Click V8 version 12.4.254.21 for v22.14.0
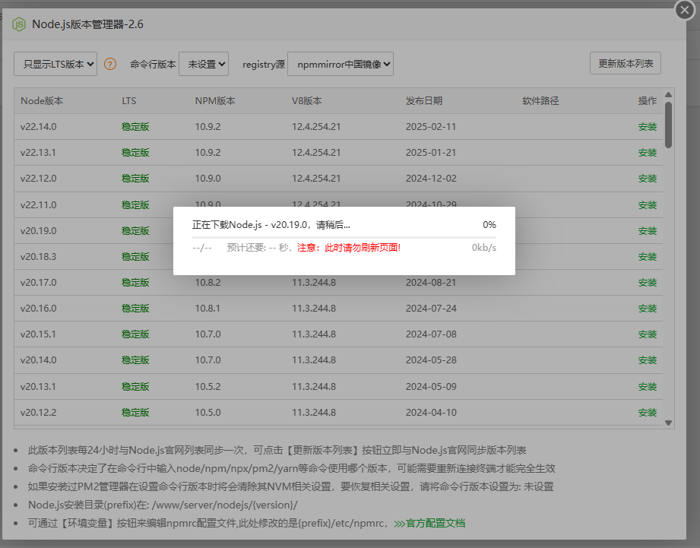The height and width of the screenshot is (548, 700). [x=316, y=127]
